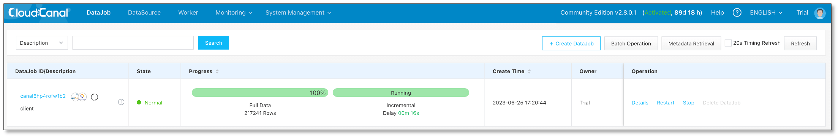Switch to the DataSource tab
Image resolution: width=838 pixels, height=137 pixels.
tap(144, 12)
